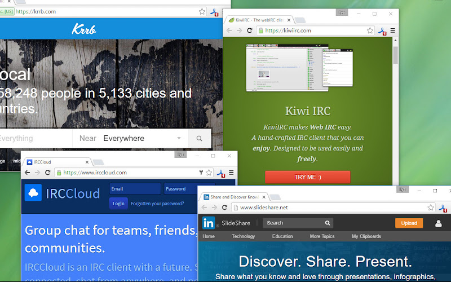Bookmark irccloud.com with the star
This screenshot has height=282, width=451.
209,173
